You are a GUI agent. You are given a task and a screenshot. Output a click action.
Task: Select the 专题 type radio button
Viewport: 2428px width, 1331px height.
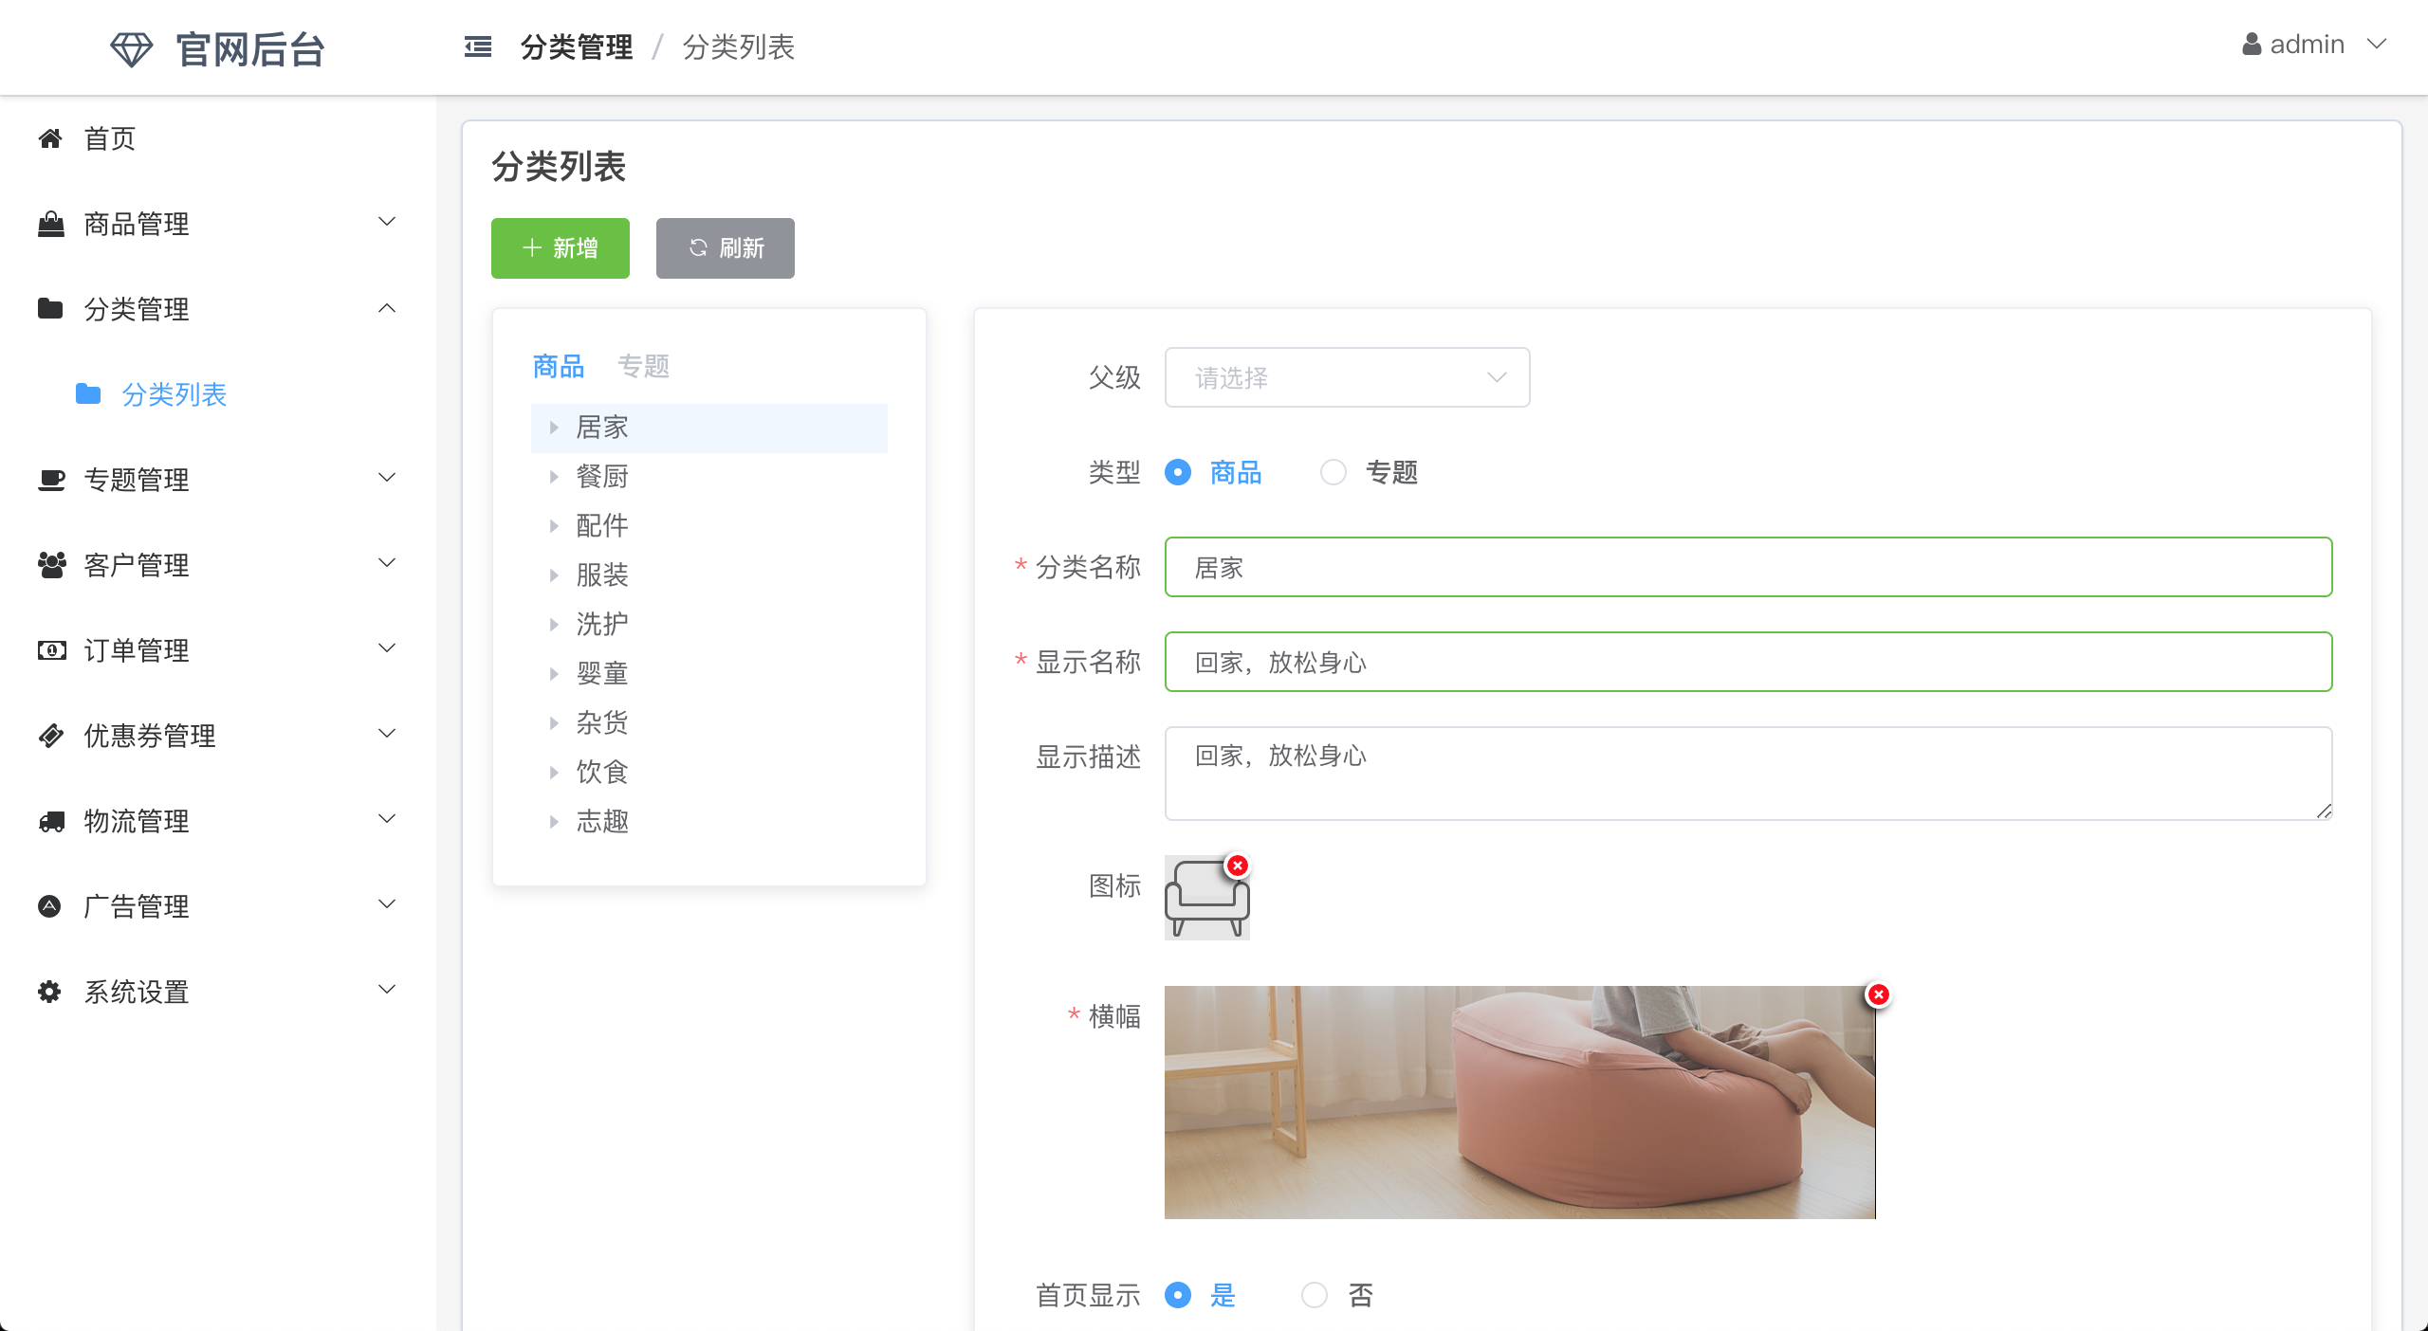[1334, 472]
